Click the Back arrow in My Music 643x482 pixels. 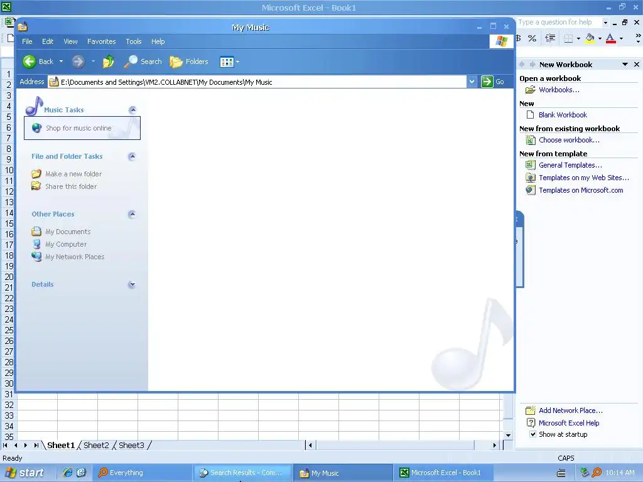click(x=29, y=62)
